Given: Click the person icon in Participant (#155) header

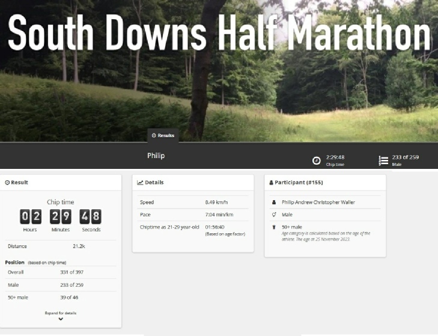Looking at the screenshot, I should point(271,182).
